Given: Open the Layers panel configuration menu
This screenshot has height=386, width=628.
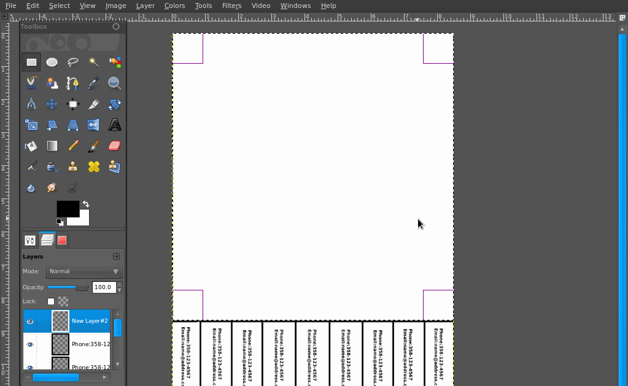Looking at the screenshot, I should click(116, 257).
